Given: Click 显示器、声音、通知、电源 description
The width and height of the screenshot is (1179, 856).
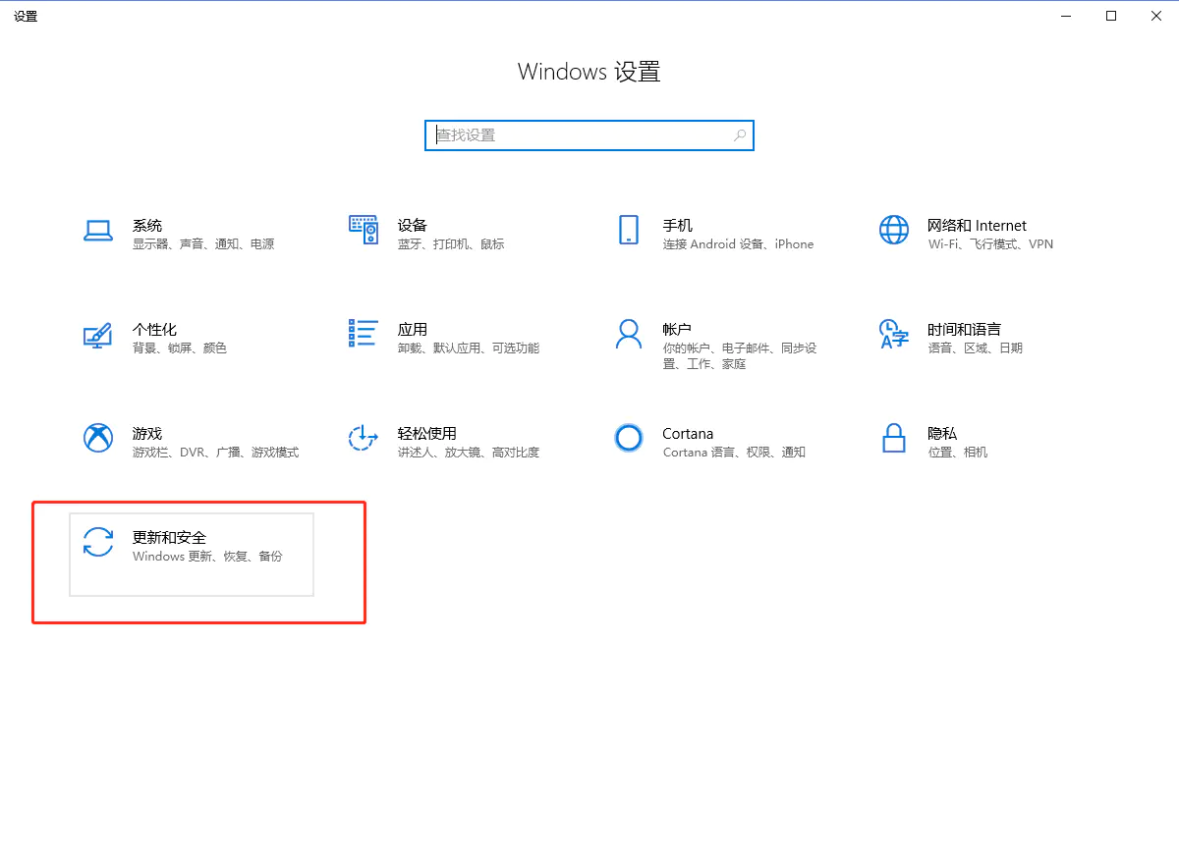Looking at the screenshot, I should [x=203, y=244].
